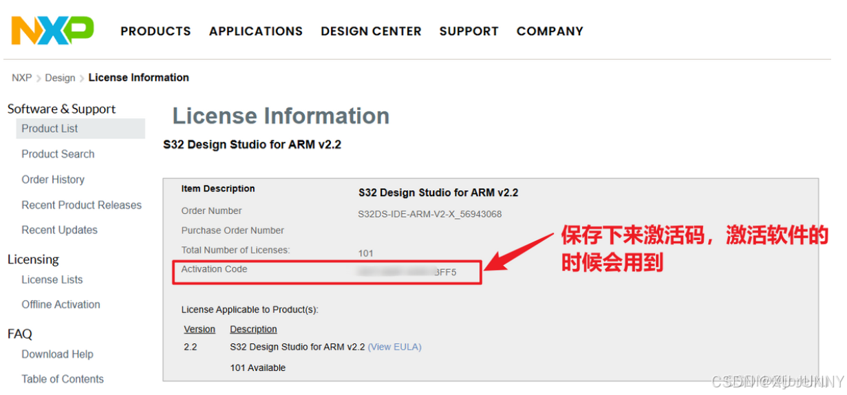847x395 pixels.
Task: Click version 2.2 table cell
Action: pos(191,347)
